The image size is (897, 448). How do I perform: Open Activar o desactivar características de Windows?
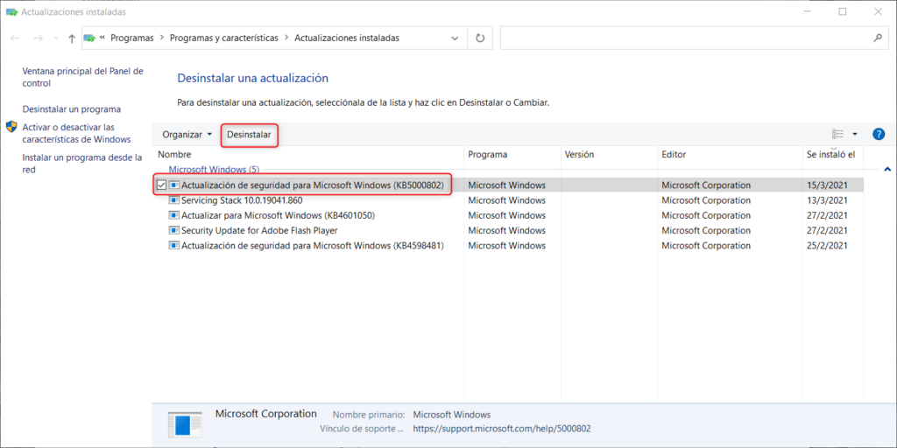pyautogui.click(x=76, y=133)
